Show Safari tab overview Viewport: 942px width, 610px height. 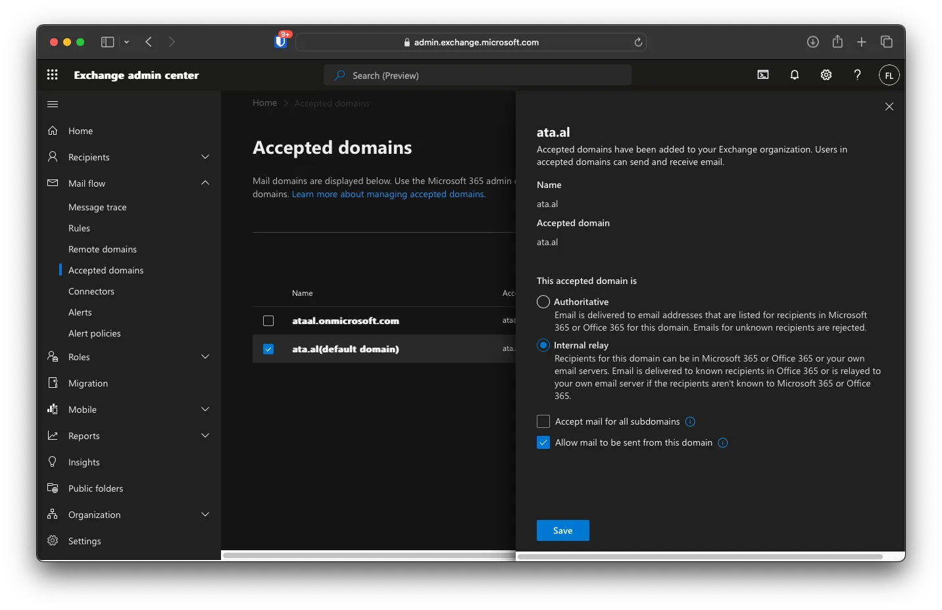(887, 42)
